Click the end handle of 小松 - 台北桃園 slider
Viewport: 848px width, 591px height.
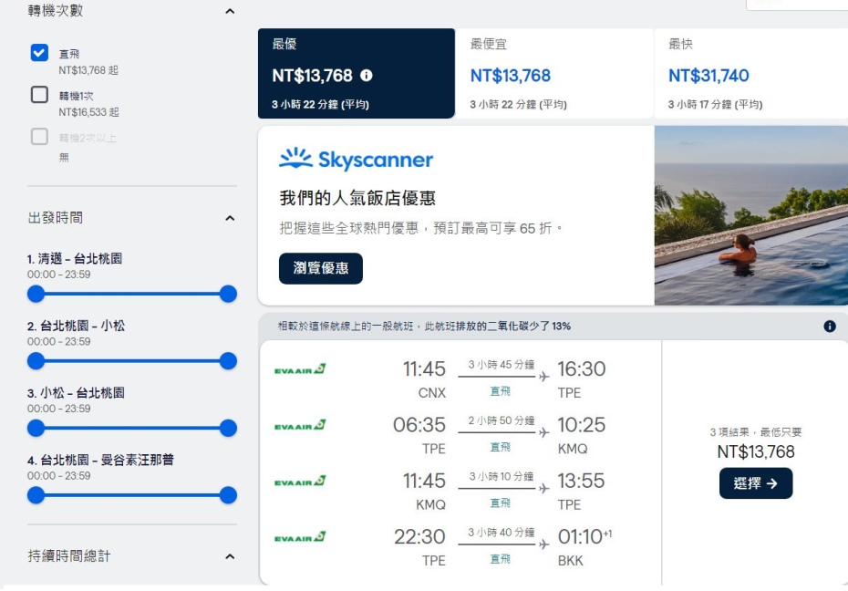coord(228,429)
